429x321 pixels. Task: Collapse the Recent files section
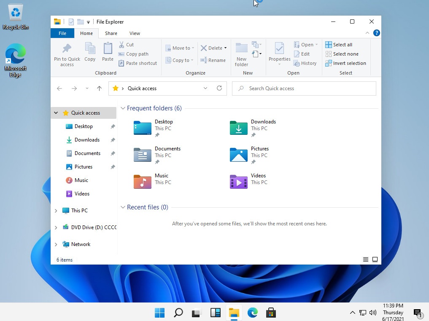click(123, 207)
